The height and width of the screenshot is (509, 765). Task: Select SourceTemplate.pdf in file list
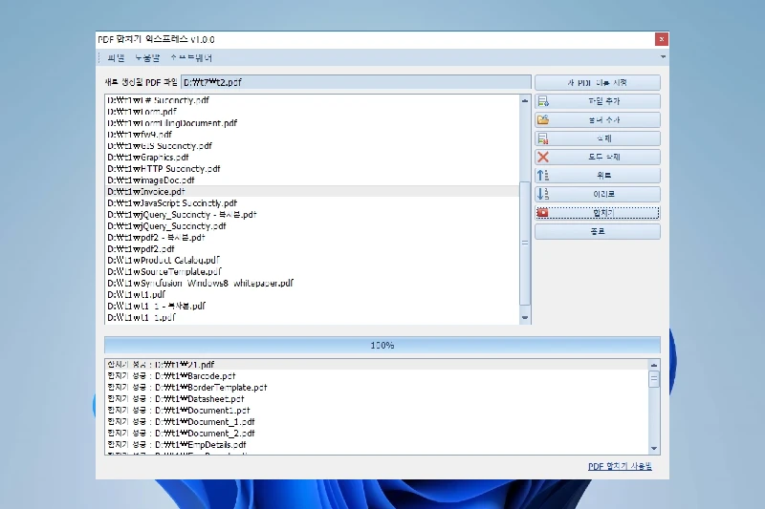coord(313,272)
